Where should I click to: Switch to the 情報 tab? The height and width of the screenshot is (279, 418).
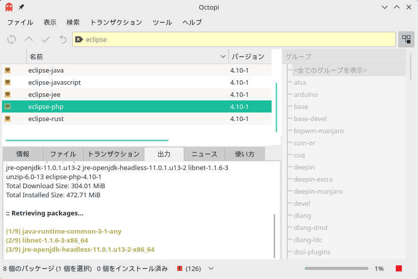(23, 154)
